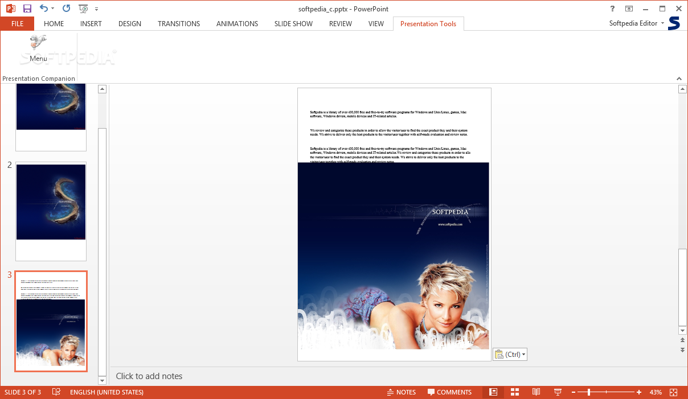The image size is (688, 399).
Task: Start presentation from beginning via quick access icon
Action: click(84, 9)
